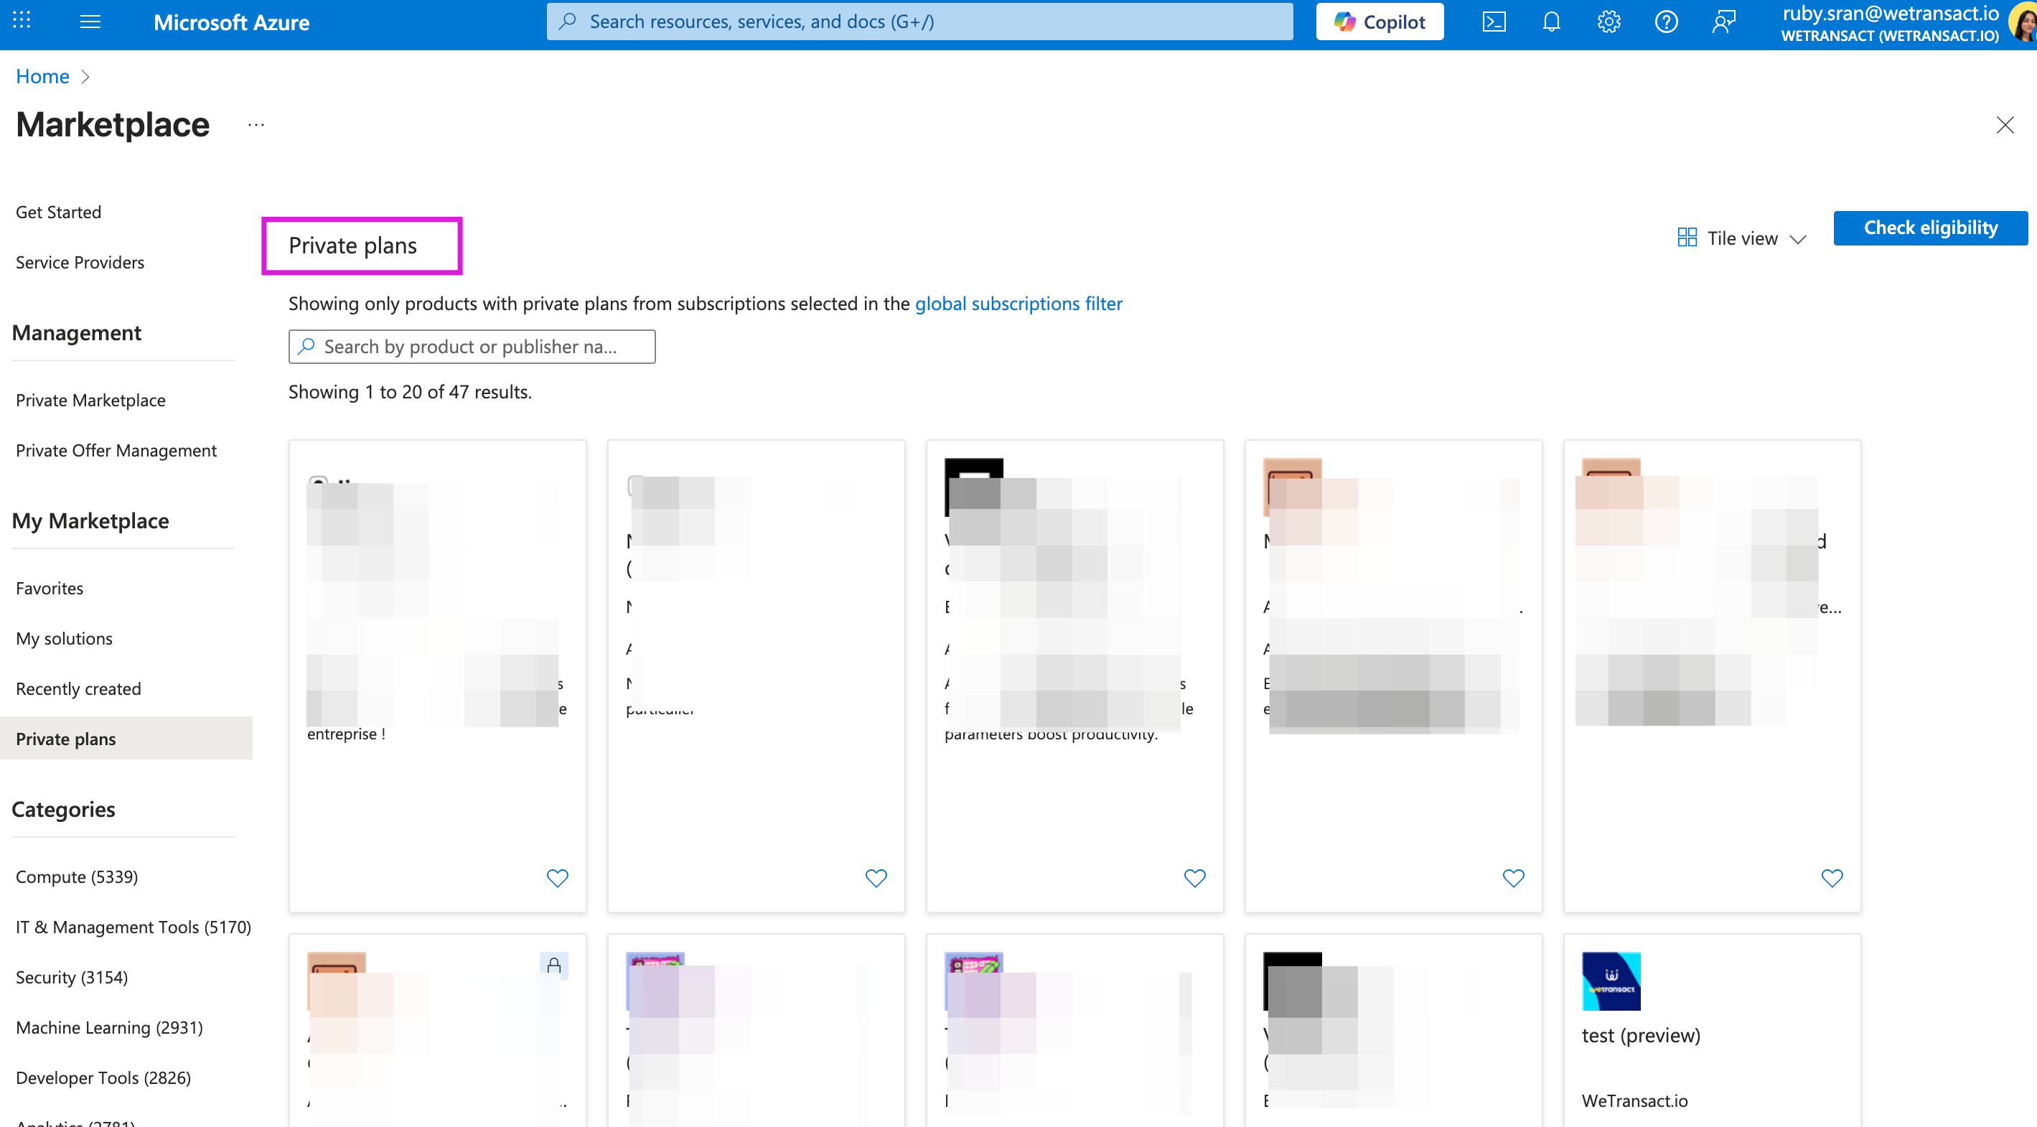
Task: Open Service Providers in sidebar
Action: pos(80,262)
